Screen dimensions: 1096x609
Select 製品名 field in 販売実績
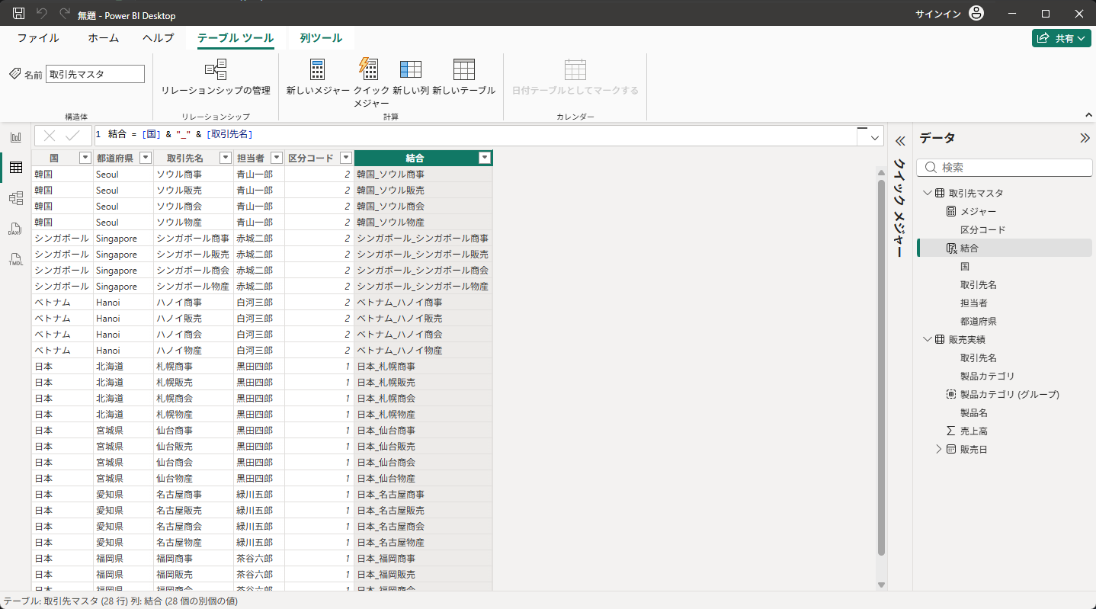click(x=973, y=412)
